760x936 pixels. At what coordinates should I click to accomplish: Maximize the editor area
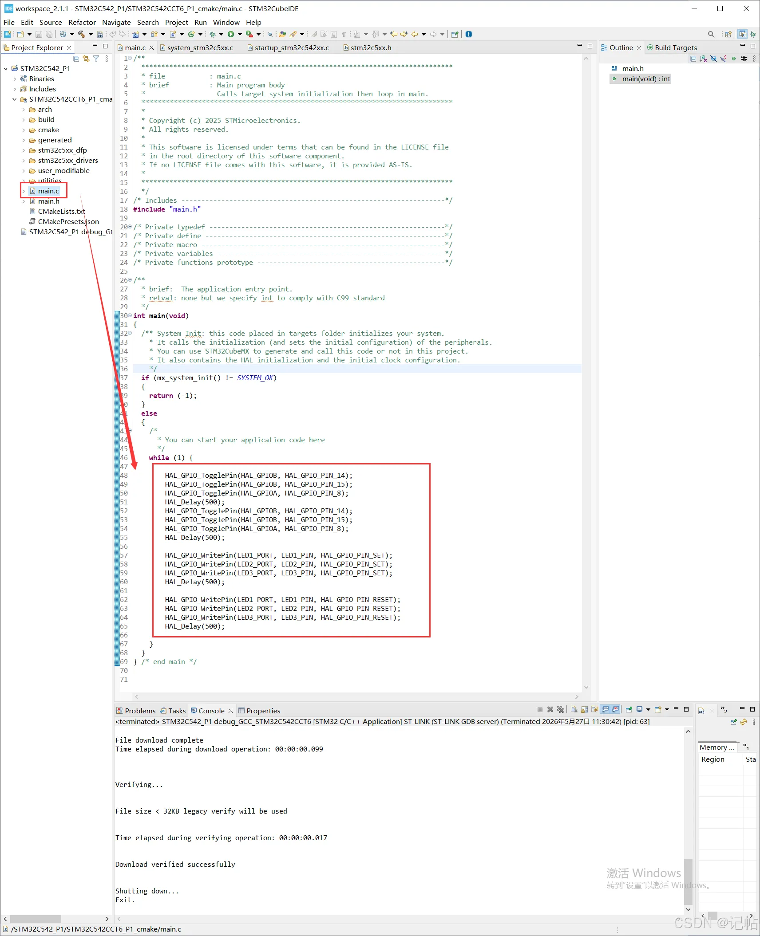590,46
